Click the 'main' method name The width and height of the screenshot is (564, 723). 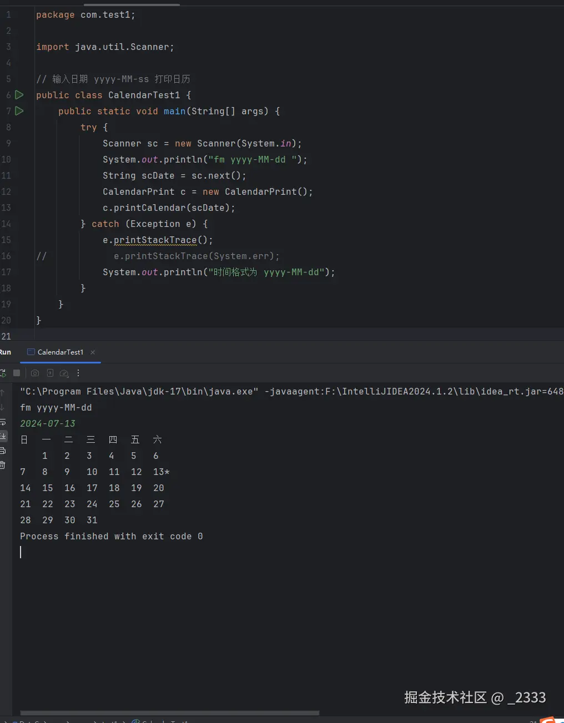175,111
